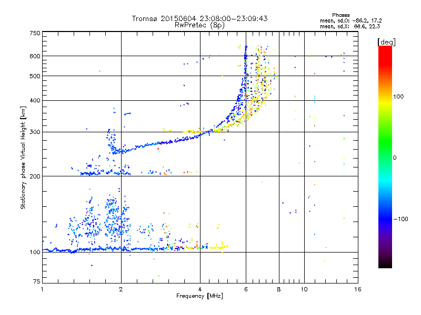
Task: Click the 'Frequency [MHz]' axis label
Action: point(199,296)
